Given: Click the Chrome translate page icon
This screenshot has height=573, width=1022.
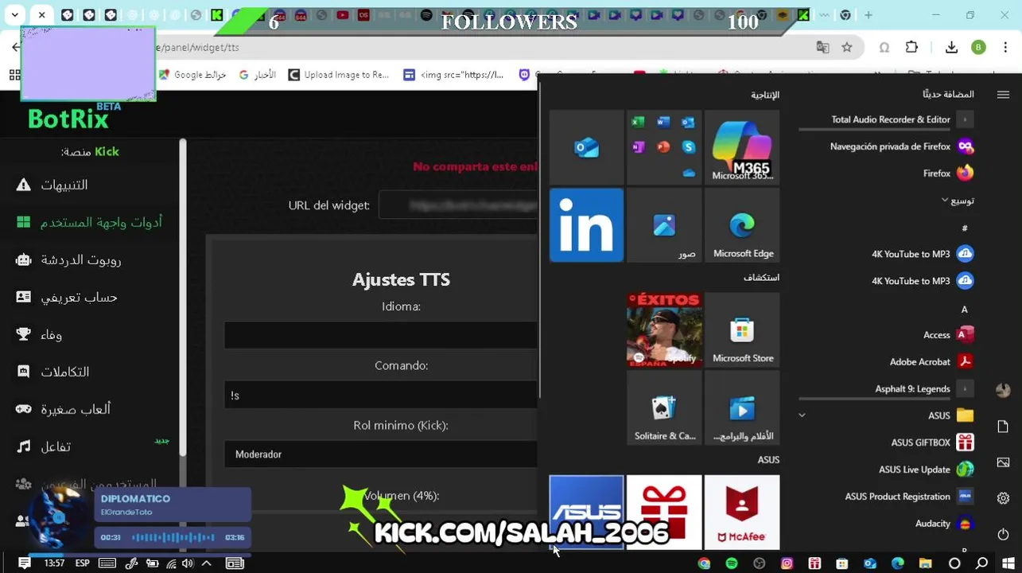Looking at the screenshot, I should tap(823, 48).
